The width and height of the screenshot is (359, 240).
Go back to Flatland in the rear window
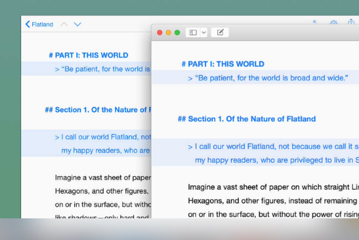point(39,24)
